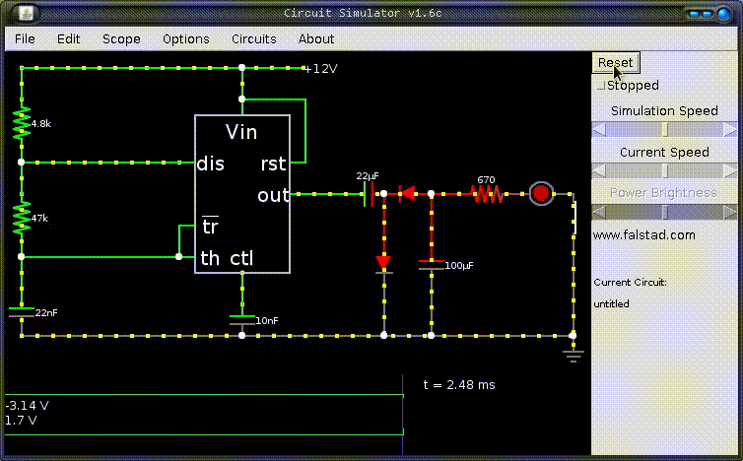Click left arrow of Current Speed slider

point(599,170)
